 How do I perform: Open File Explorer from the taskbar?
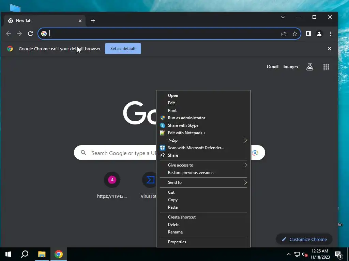coord(42,254)
